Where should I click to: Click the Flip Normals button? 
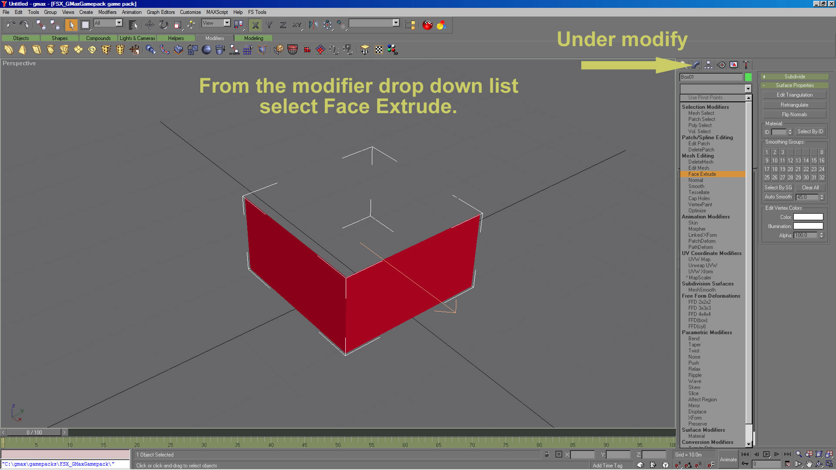(x=794, y=114)
